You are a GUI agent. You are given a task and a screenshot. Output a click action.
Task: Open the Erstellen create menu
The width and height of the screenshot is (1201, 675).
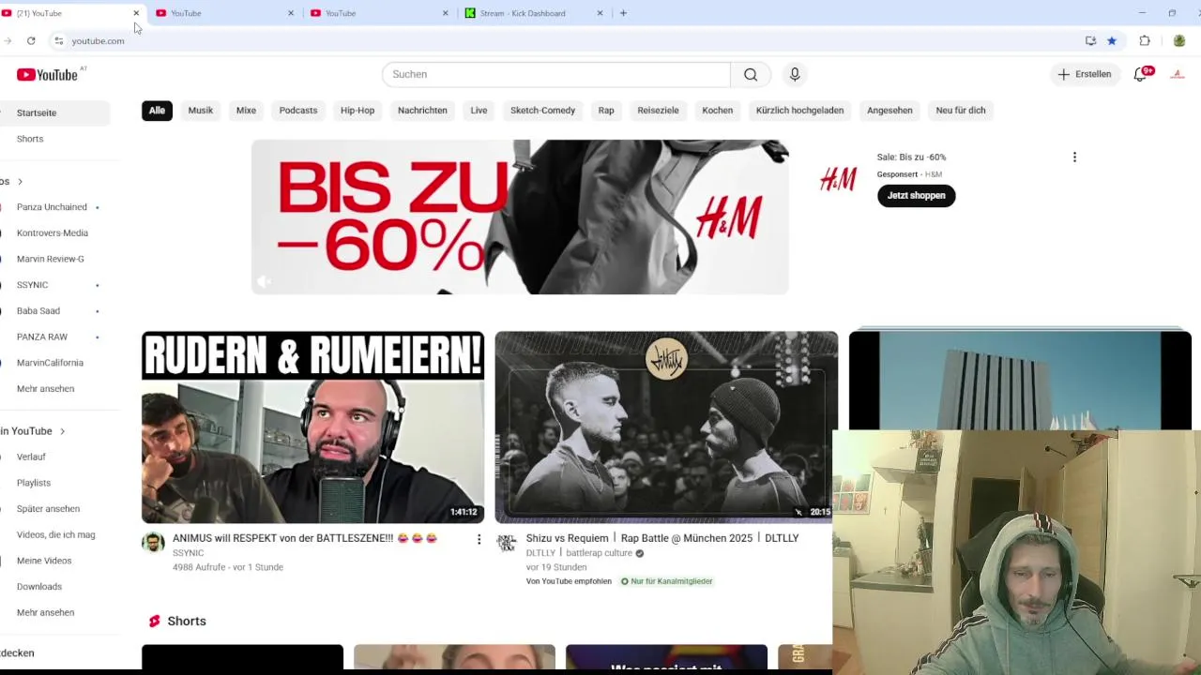[x=1085, y=74]
